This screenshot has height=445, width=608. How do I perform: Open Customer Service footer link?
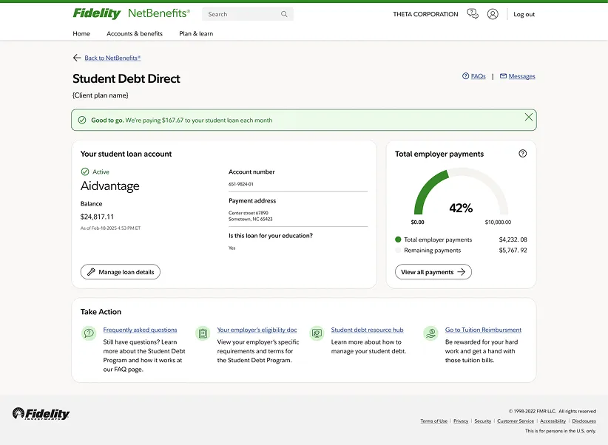pyautogui.click(x=516, y=421)
